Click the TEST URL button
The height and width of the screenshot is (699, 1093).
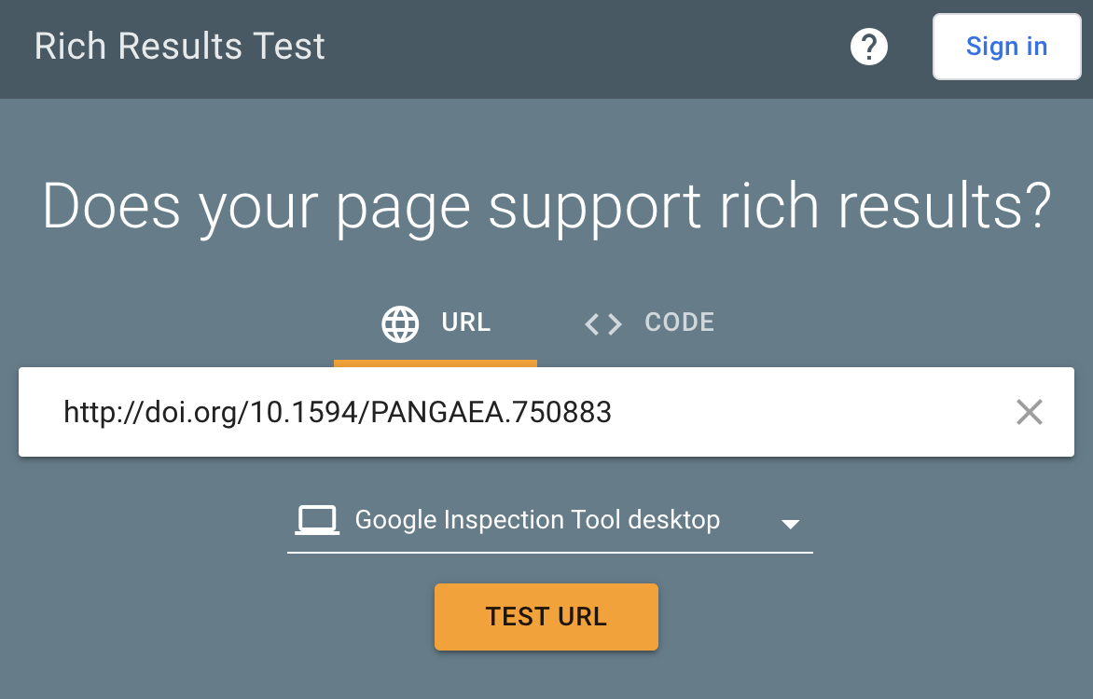coord(546,616)
